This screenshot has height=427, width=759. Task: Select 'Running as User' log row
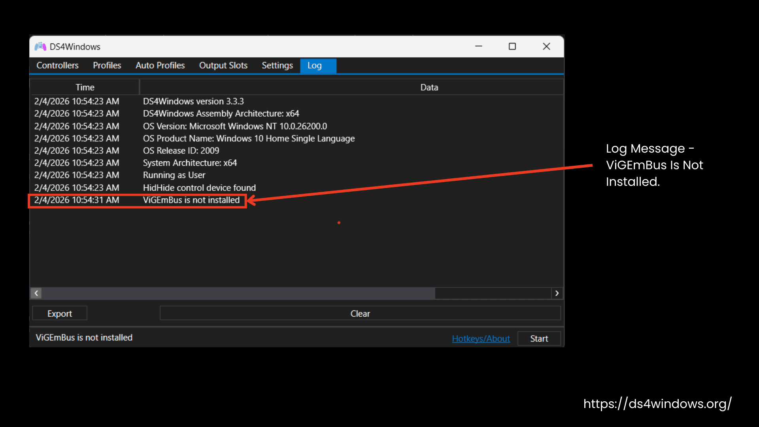296,175
